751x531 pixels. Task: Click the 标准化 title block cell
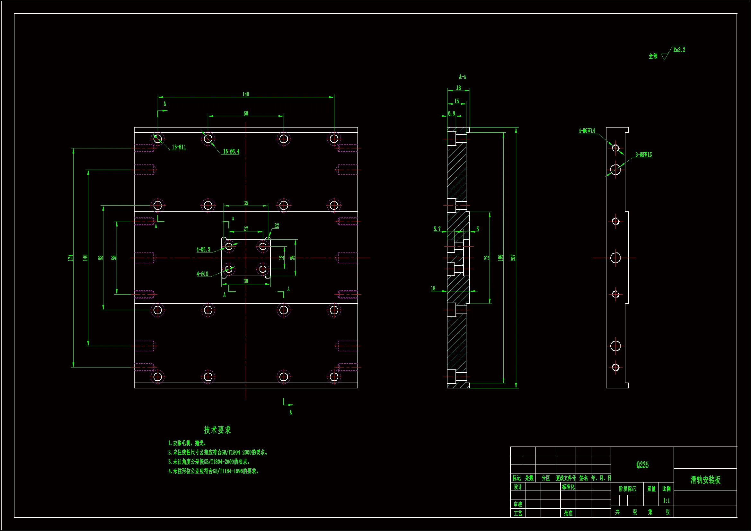[568, 487]
